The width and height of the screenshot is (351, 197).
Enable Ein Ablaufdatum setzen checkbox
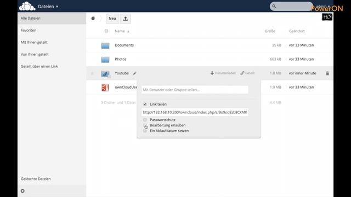[x=145, y=131]
